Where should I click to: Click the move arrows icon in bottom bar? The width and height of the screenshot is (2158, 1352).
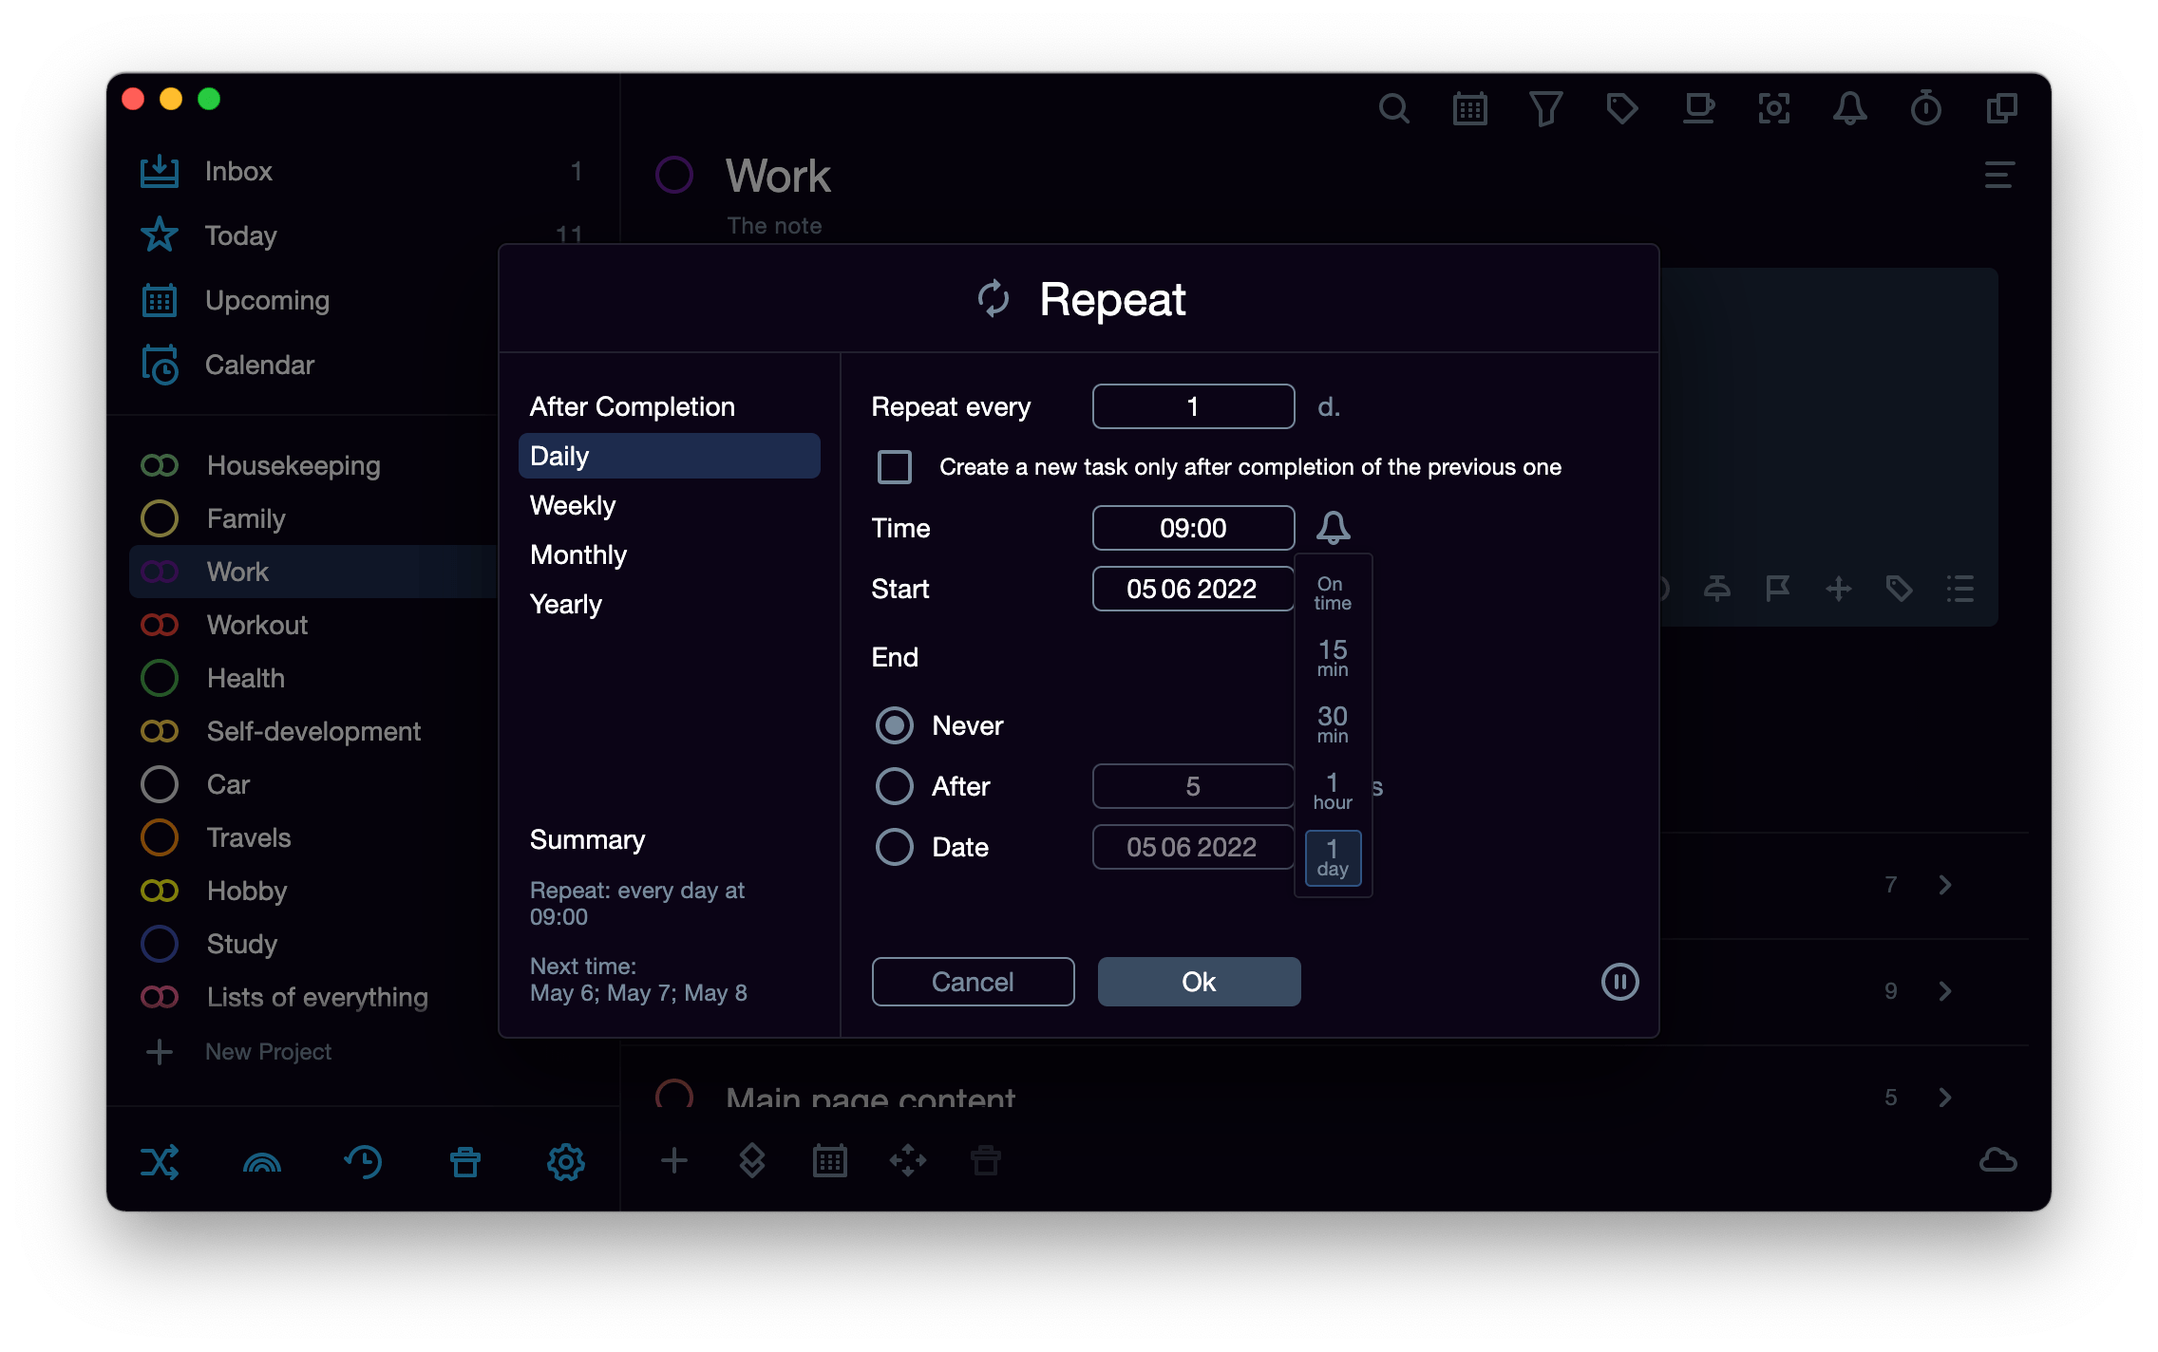point(907,1160)
